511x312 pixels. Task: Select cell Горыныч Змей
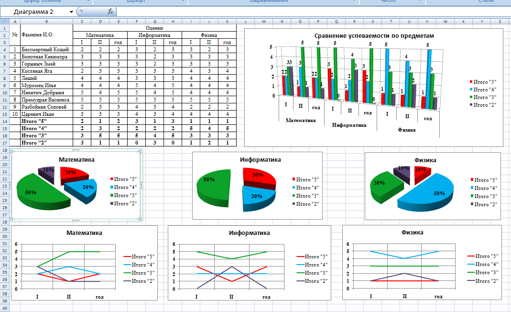46,64
